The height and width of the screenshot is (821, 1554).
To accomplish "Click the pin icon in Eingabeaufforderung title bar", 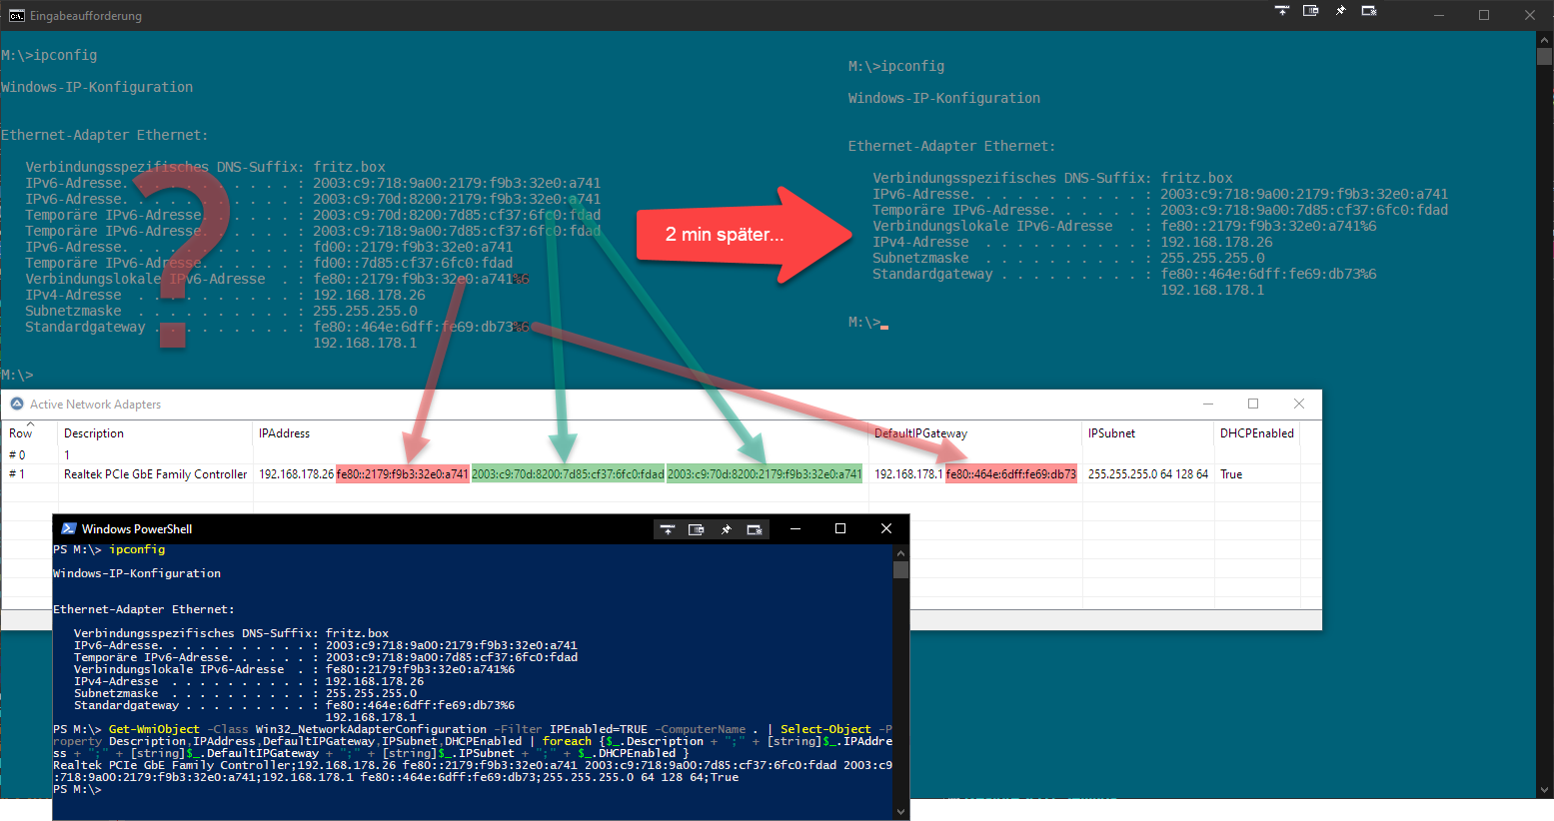I will click(1340, 11).
